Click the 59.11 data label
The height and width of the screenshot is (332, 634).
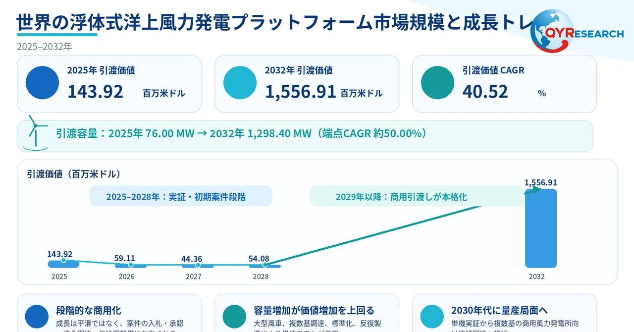tap(124, 258)
